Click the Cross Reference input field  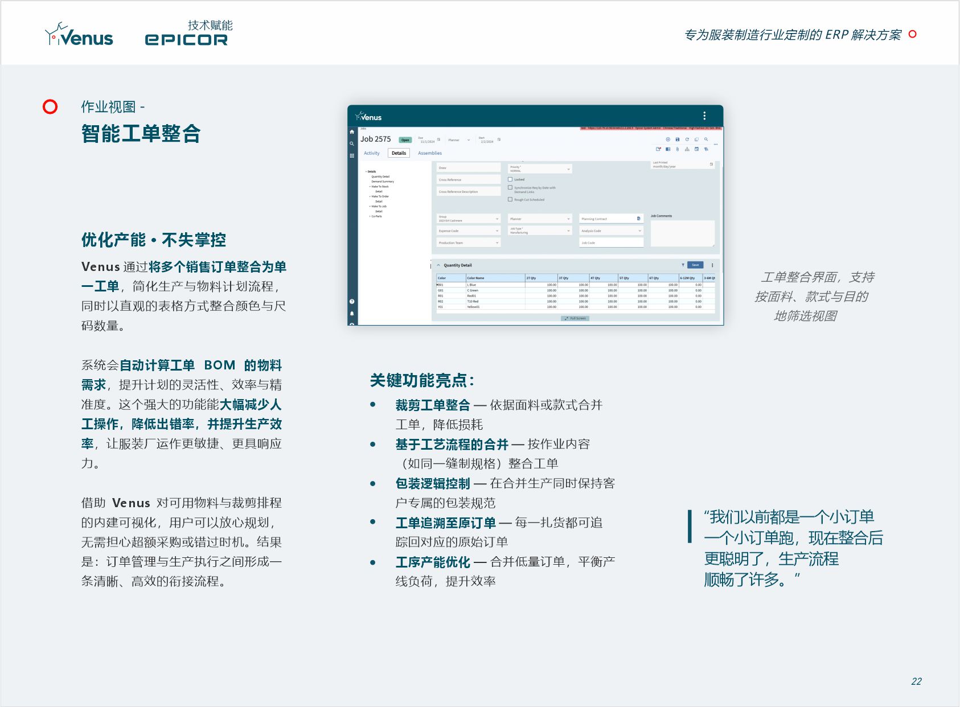(x=469, y=179)
